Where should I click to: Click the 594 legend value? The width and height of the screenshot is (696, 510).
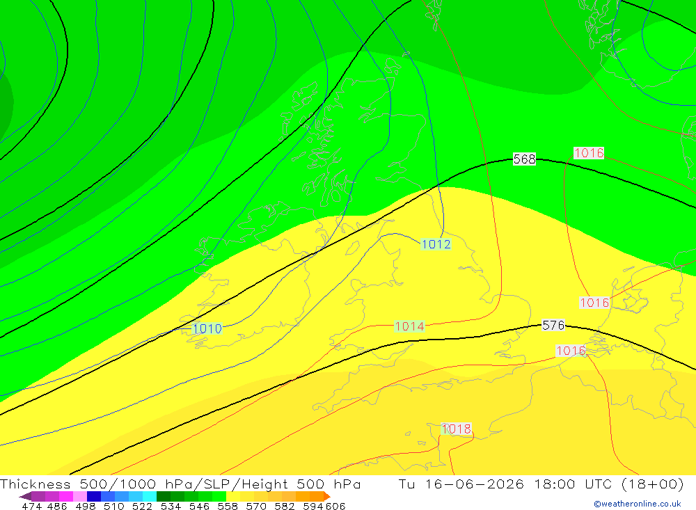click(x=313, y=506)
